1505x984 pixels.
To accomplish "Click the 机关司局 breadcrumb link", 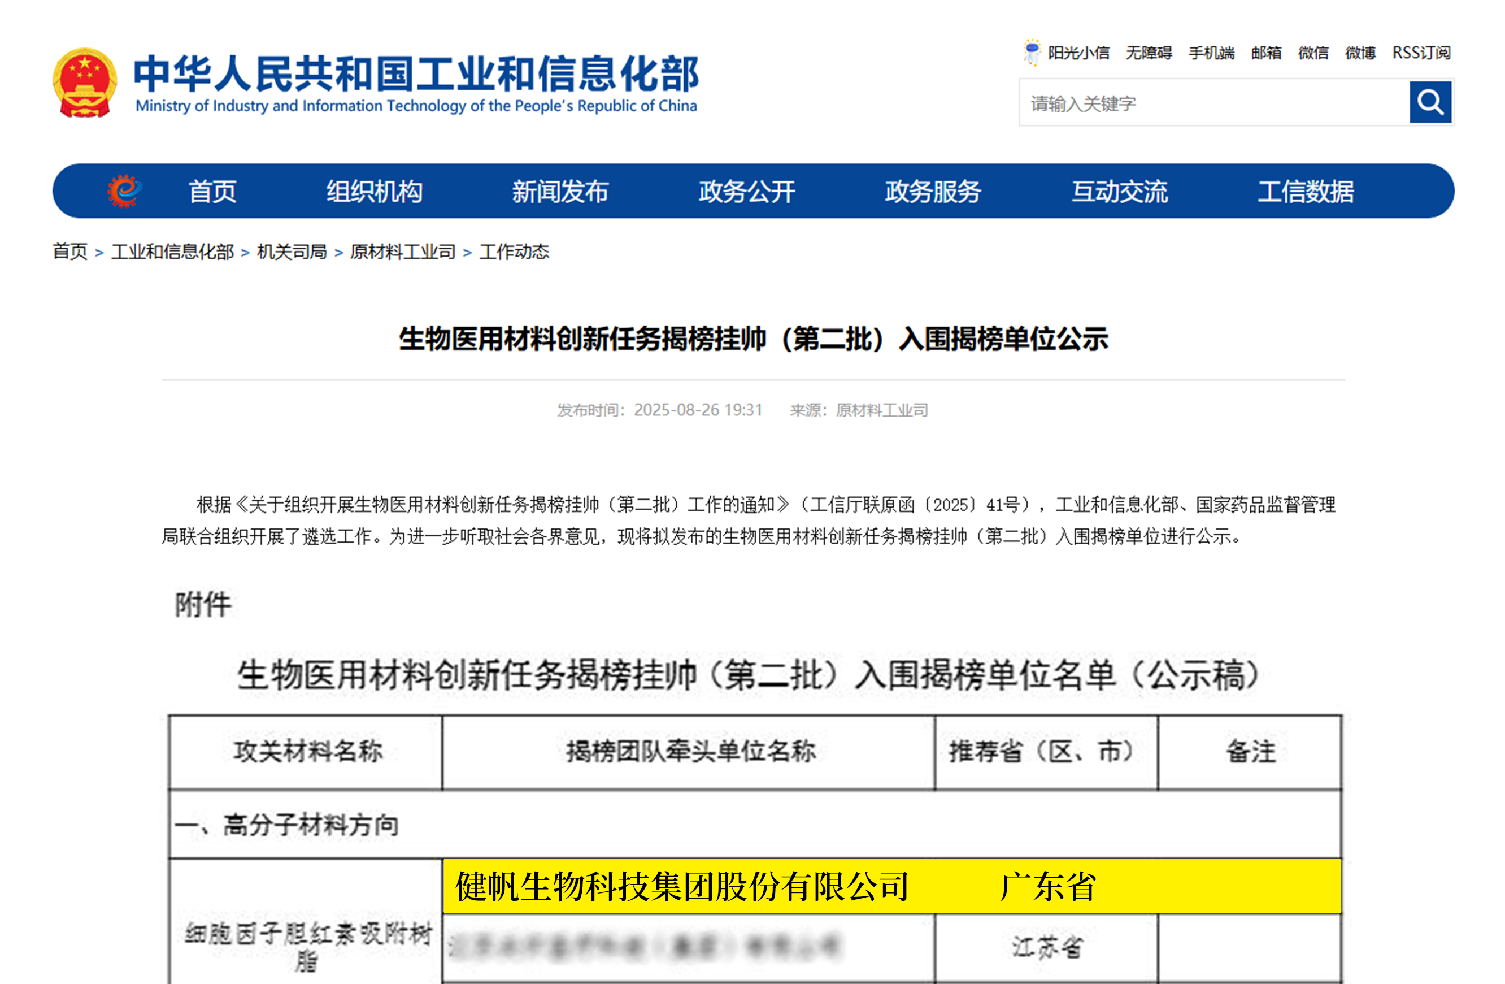I will coord(292,252).
